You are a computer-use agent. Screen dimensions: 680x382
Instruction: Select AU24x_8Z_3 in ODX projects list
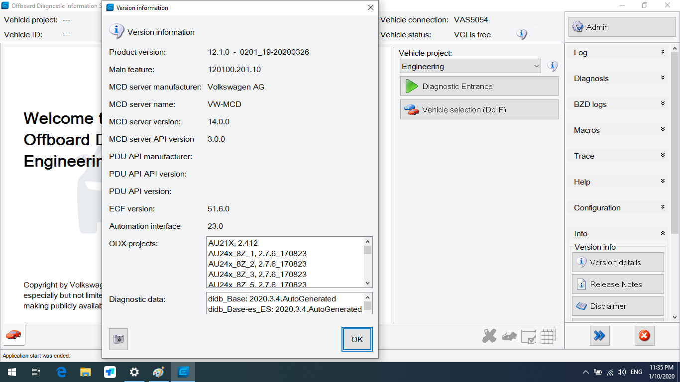point(257,275)
